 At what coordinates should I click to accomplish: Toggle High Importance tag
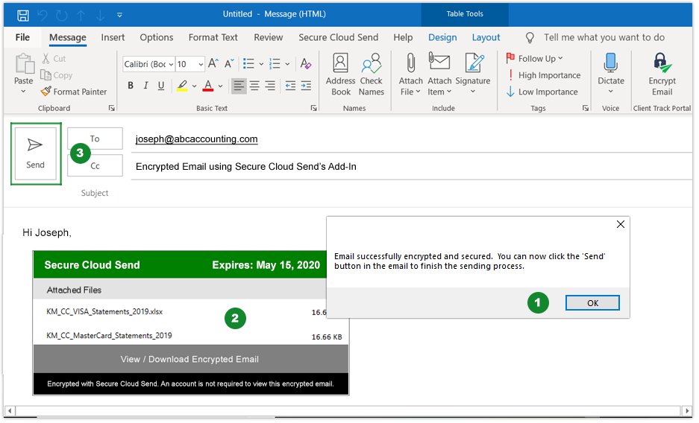543,75
